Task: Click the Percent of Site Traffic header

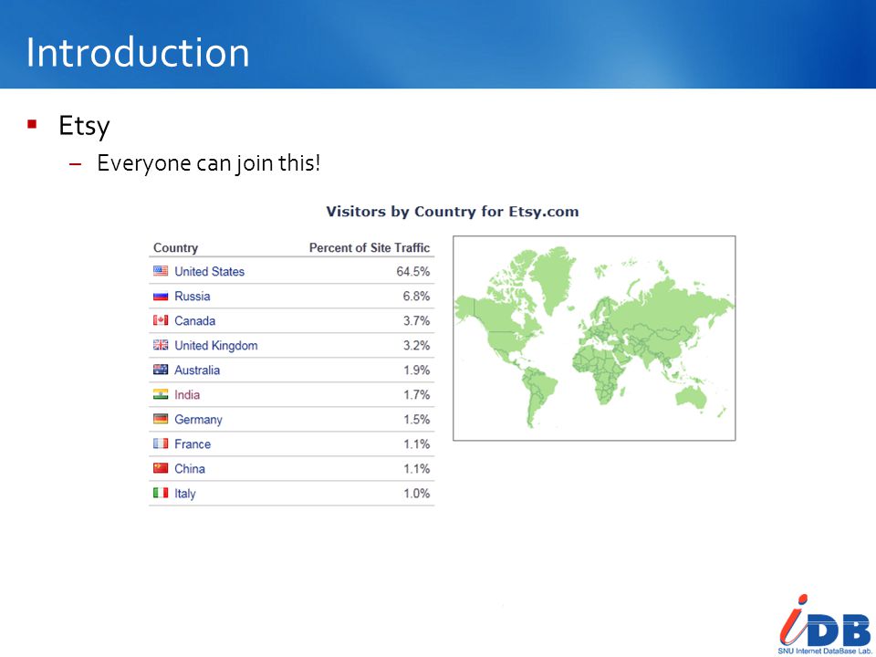Action: pos(370,247)
